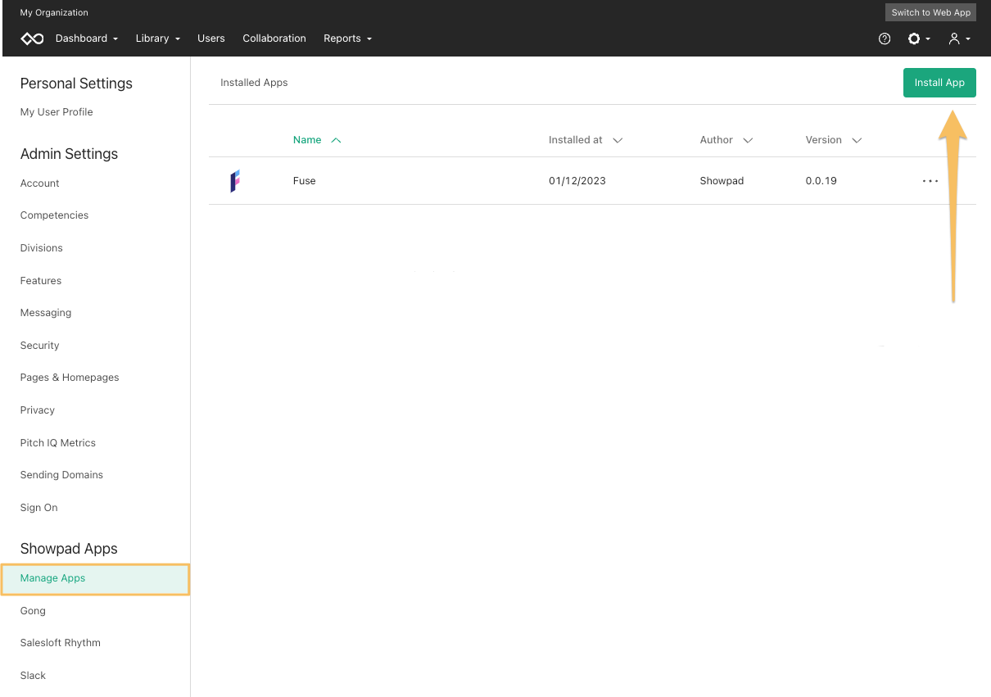Sort by Version column
This screenshot has width=991, height=697.
pyautogui.click(x=834, y=140)
